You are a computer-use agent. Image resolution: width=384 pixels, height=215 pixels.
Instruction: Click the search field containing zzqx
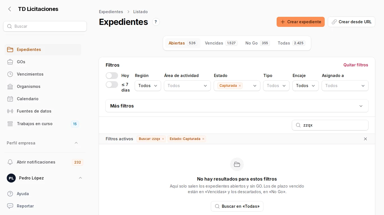330,125
